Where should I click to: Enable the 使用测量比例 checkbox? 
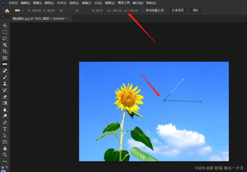[x=142, y=11]
